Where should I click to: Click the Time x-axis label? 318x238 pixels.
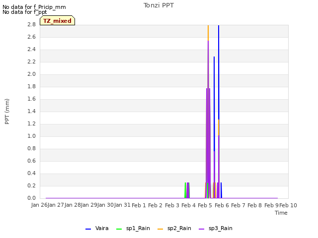pyautogui.click(x=281, y=213)
